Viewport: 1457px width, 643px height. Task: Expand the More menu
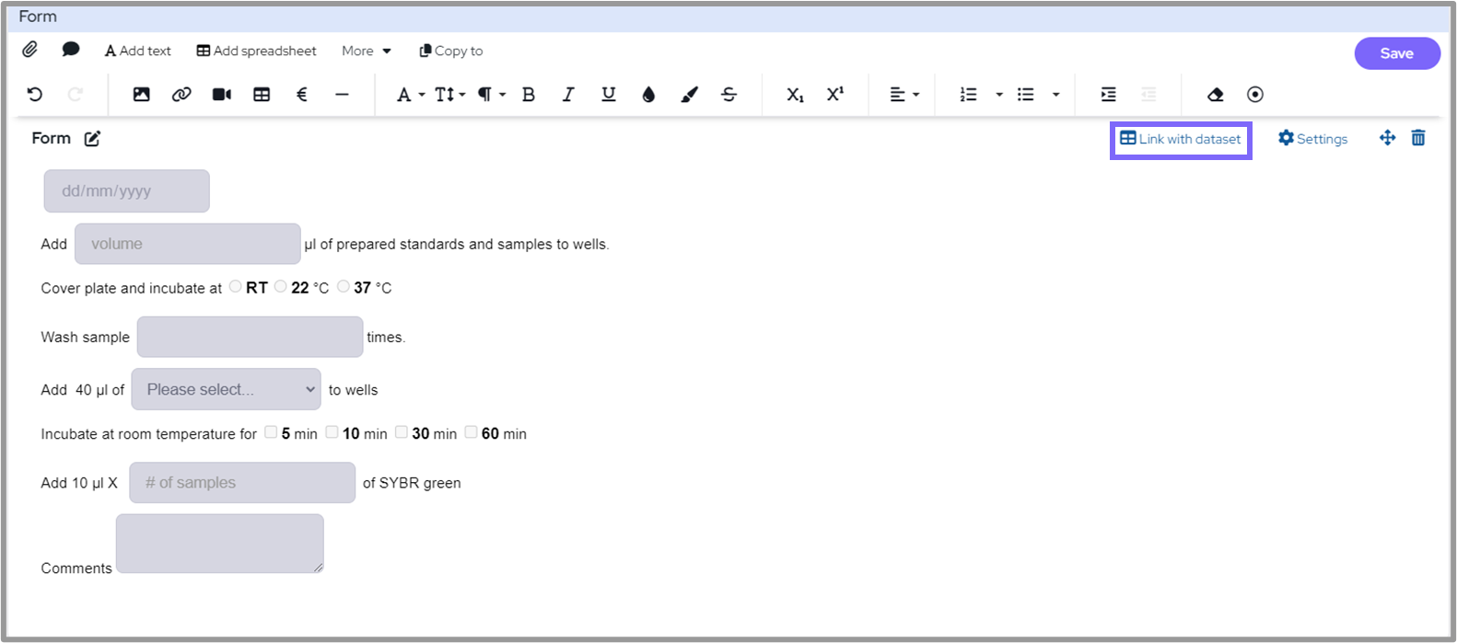[366, 52]
